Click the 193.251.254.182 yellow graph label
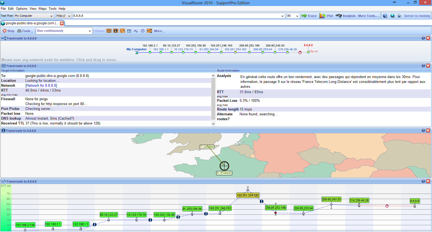This screenshot has width=432, height=232. 247,195
